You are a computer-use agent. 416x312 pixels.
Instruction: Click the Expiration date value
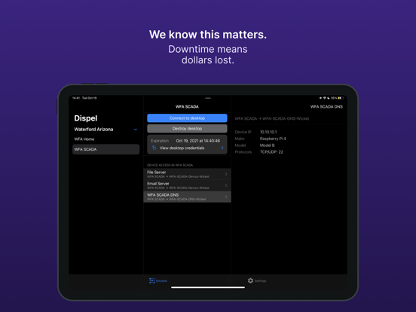click(x=198, y=141)
